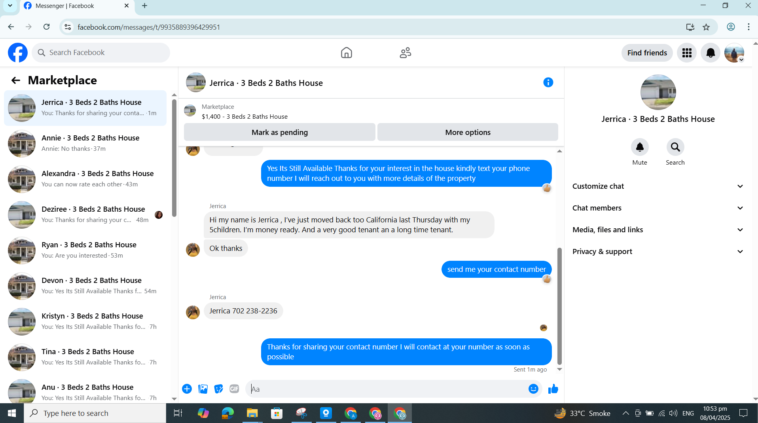
Task: Open the $1,400 Marketplace listing link
Action: pos(244,116)
